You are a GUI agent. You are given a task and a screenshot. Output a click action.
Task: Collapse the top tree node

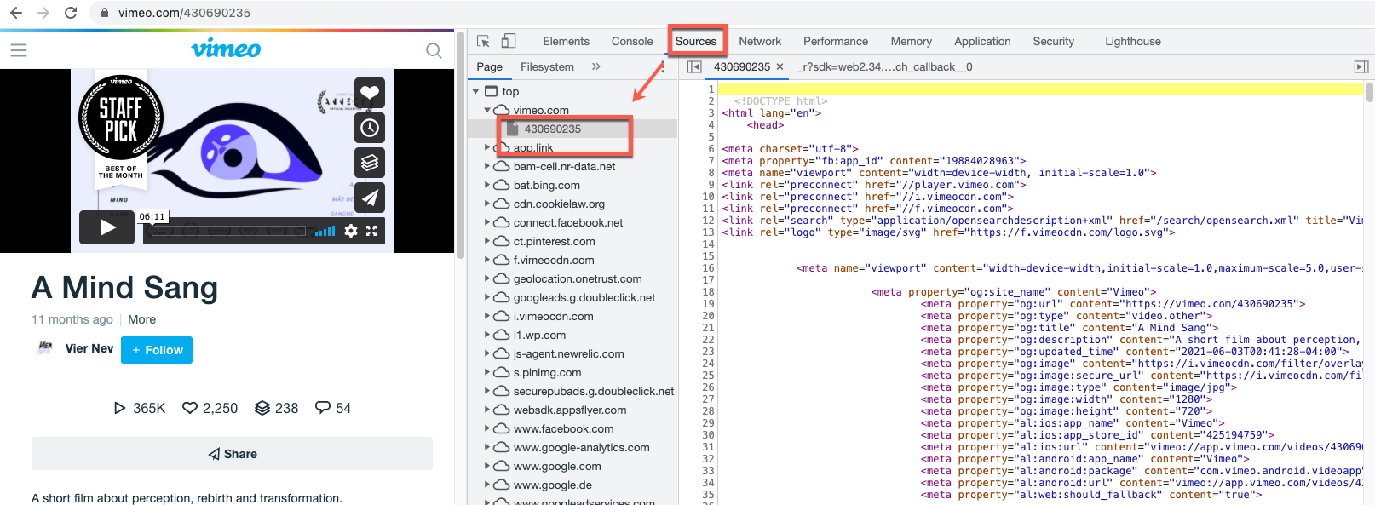tap(476, 91)
